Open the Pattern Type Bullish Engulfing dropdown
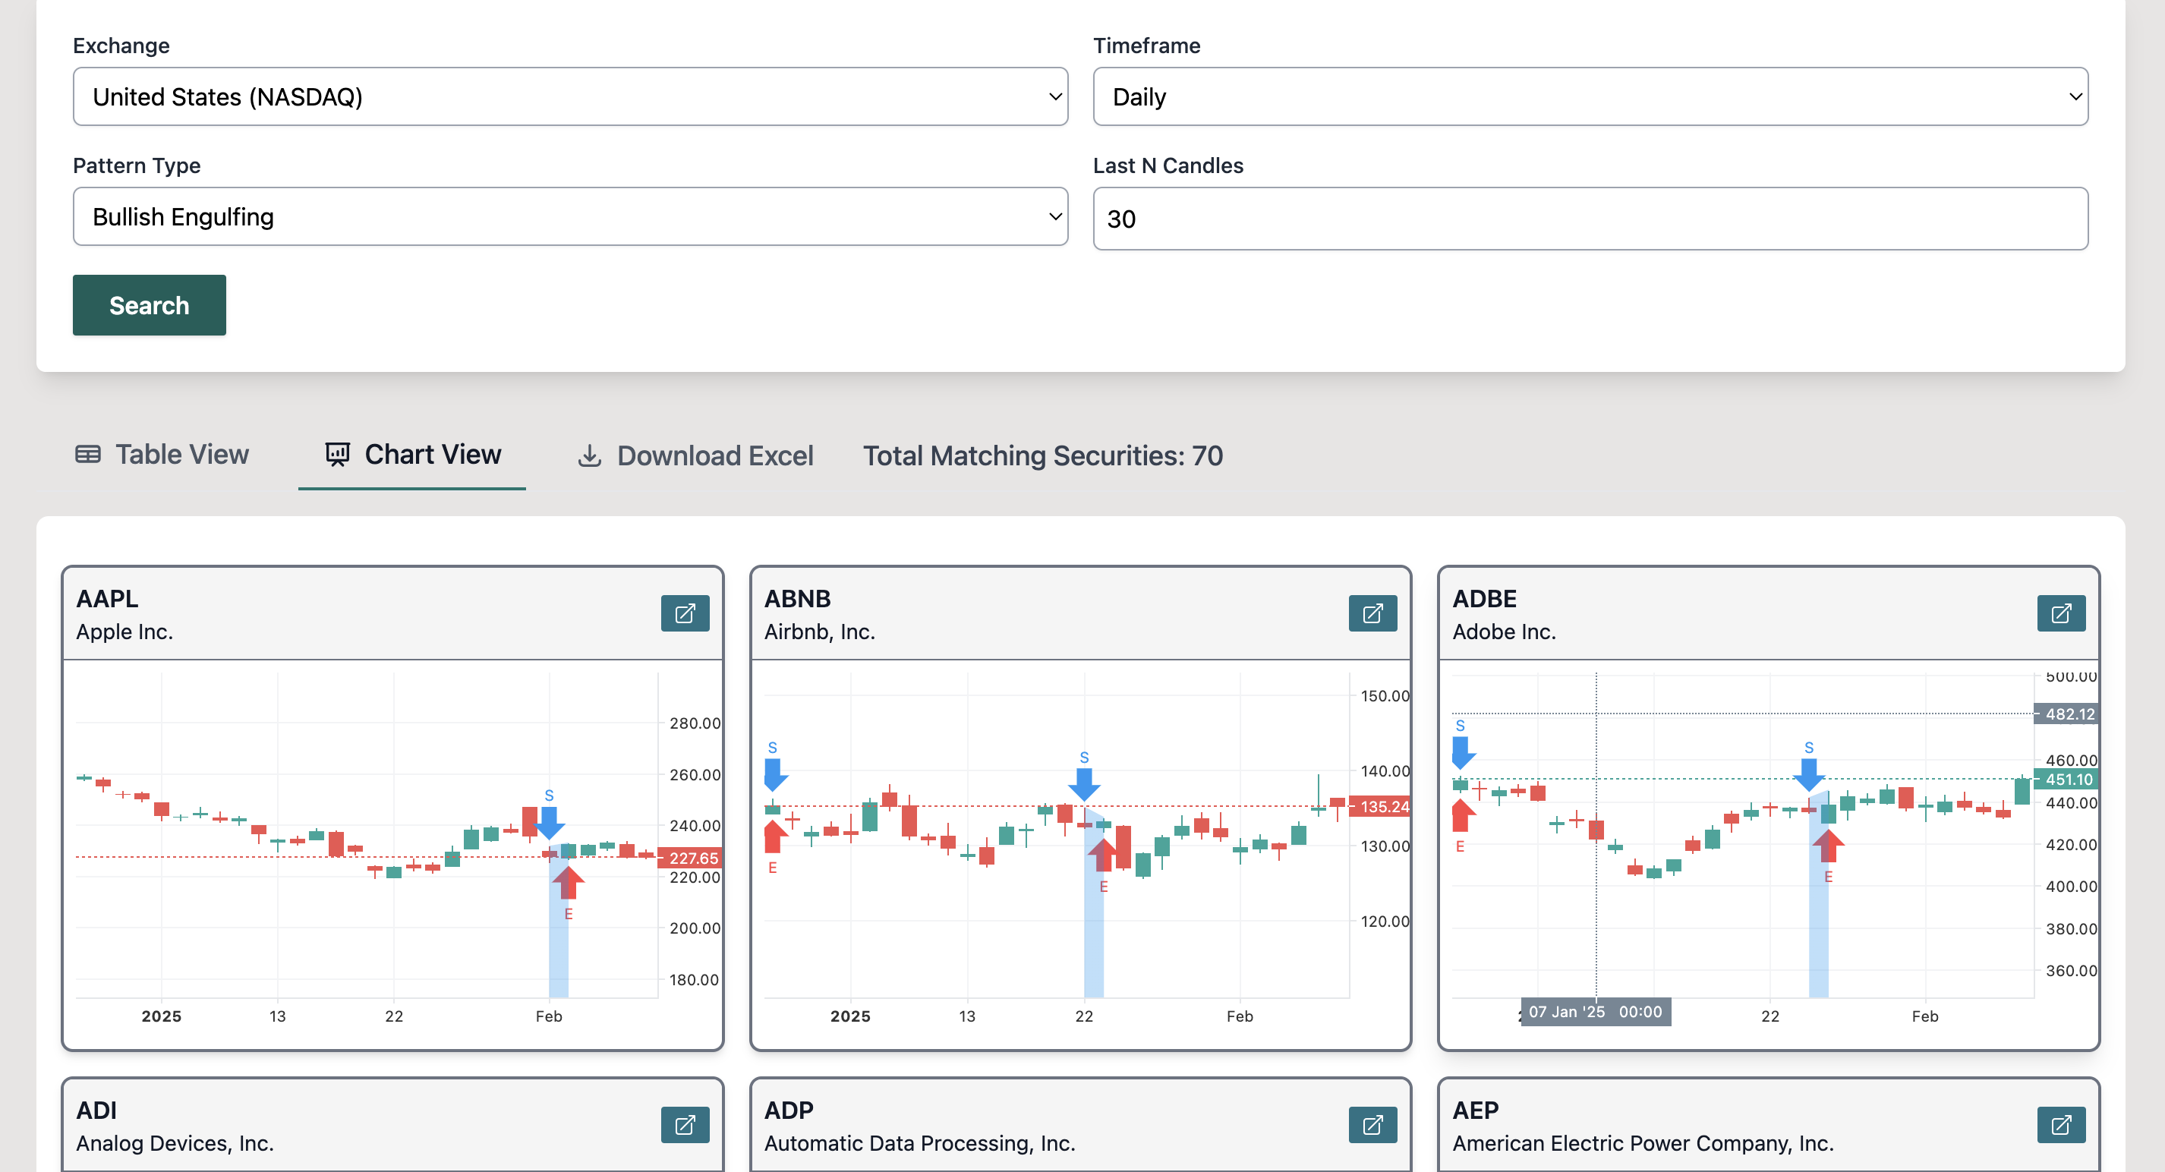Image resolution: width=2165 pixels, height=1172 pixels. click(x=570, y=217)
